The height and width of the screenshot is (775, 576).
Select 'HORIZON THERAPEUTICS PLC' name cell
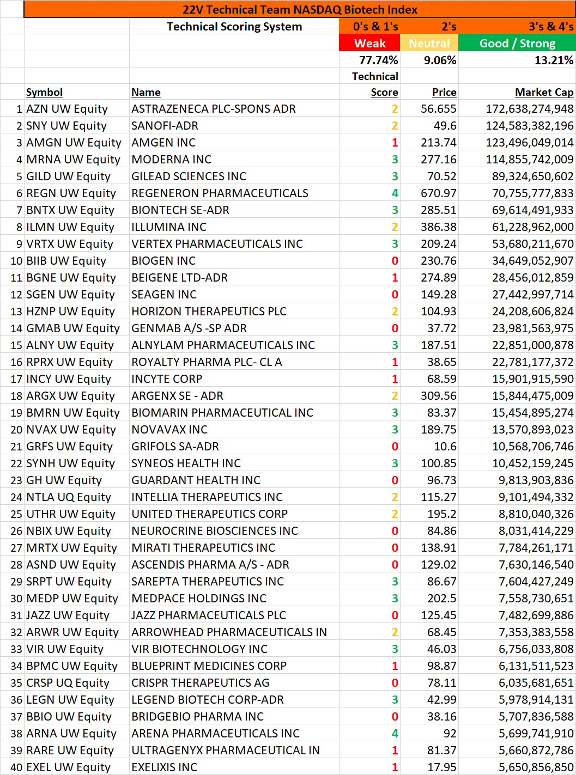[234, 312]
